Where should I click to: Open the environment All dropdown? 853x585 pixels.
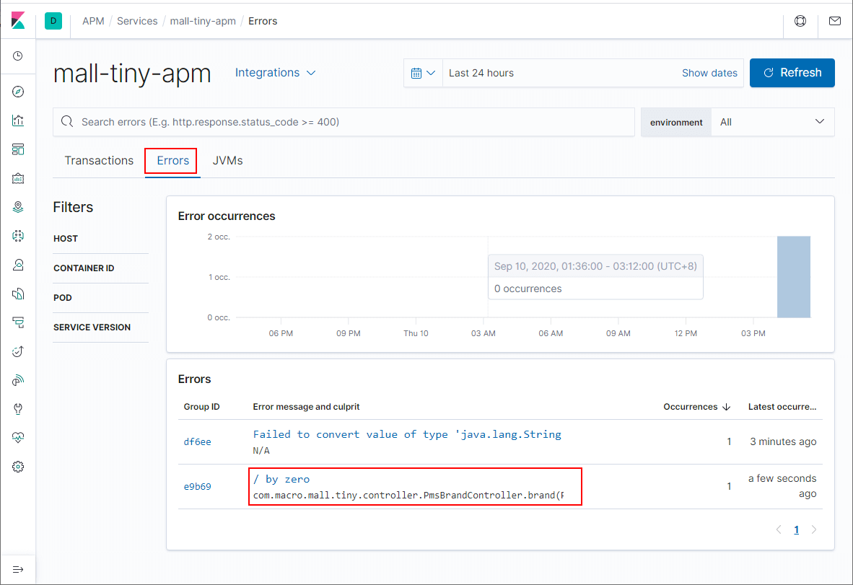[x=772, y=123]
